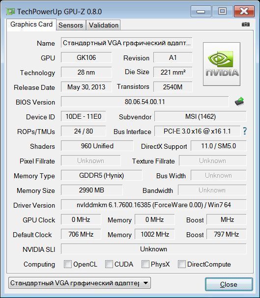This screenshot has width=260, height=298.
Task: Select the Graphics Card tab
Action: coord(31,25)
